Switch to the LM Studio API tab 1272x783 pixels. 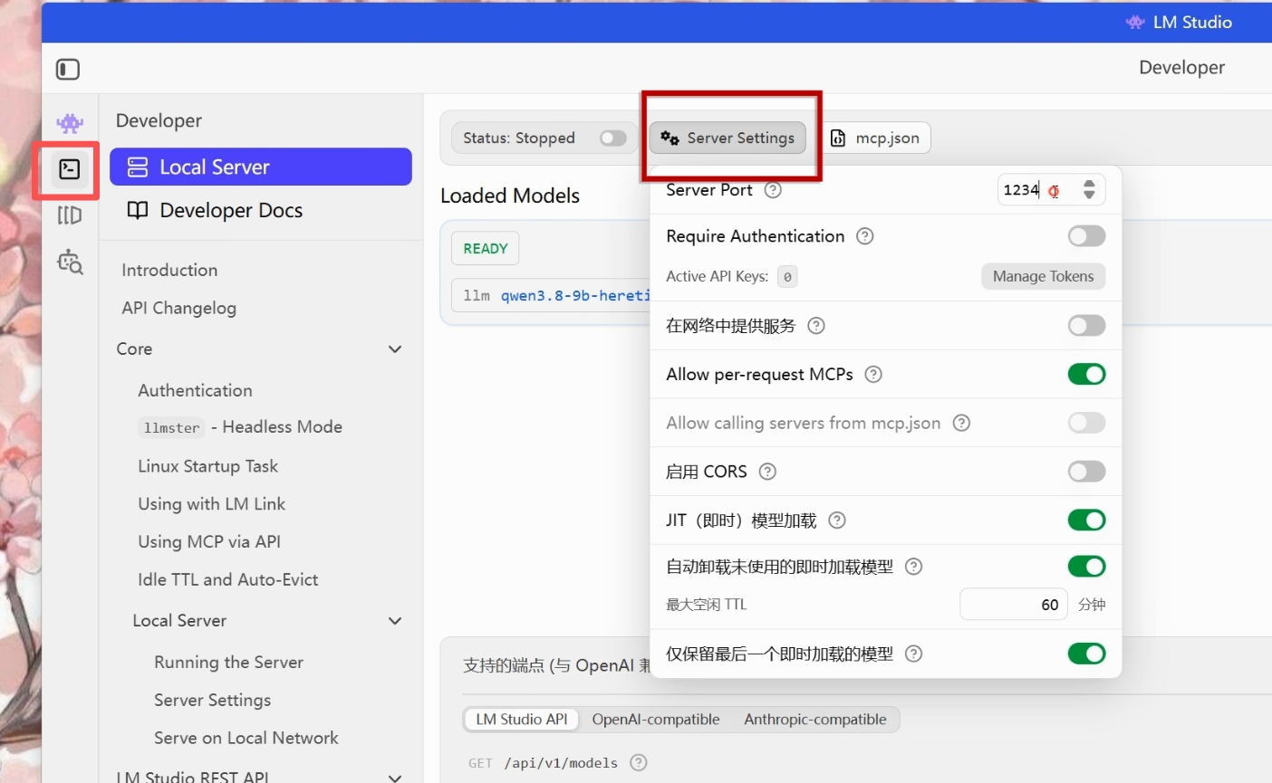coord(522,720)
